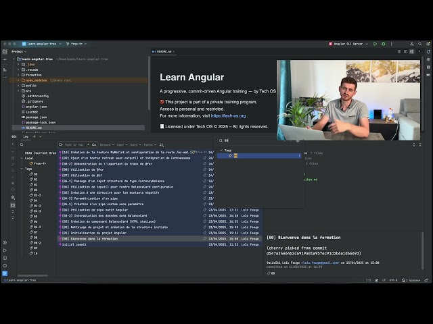Viewport: 433px width, 324px height.
Task: Expand all in changed files pane
Action: (413, 144)
